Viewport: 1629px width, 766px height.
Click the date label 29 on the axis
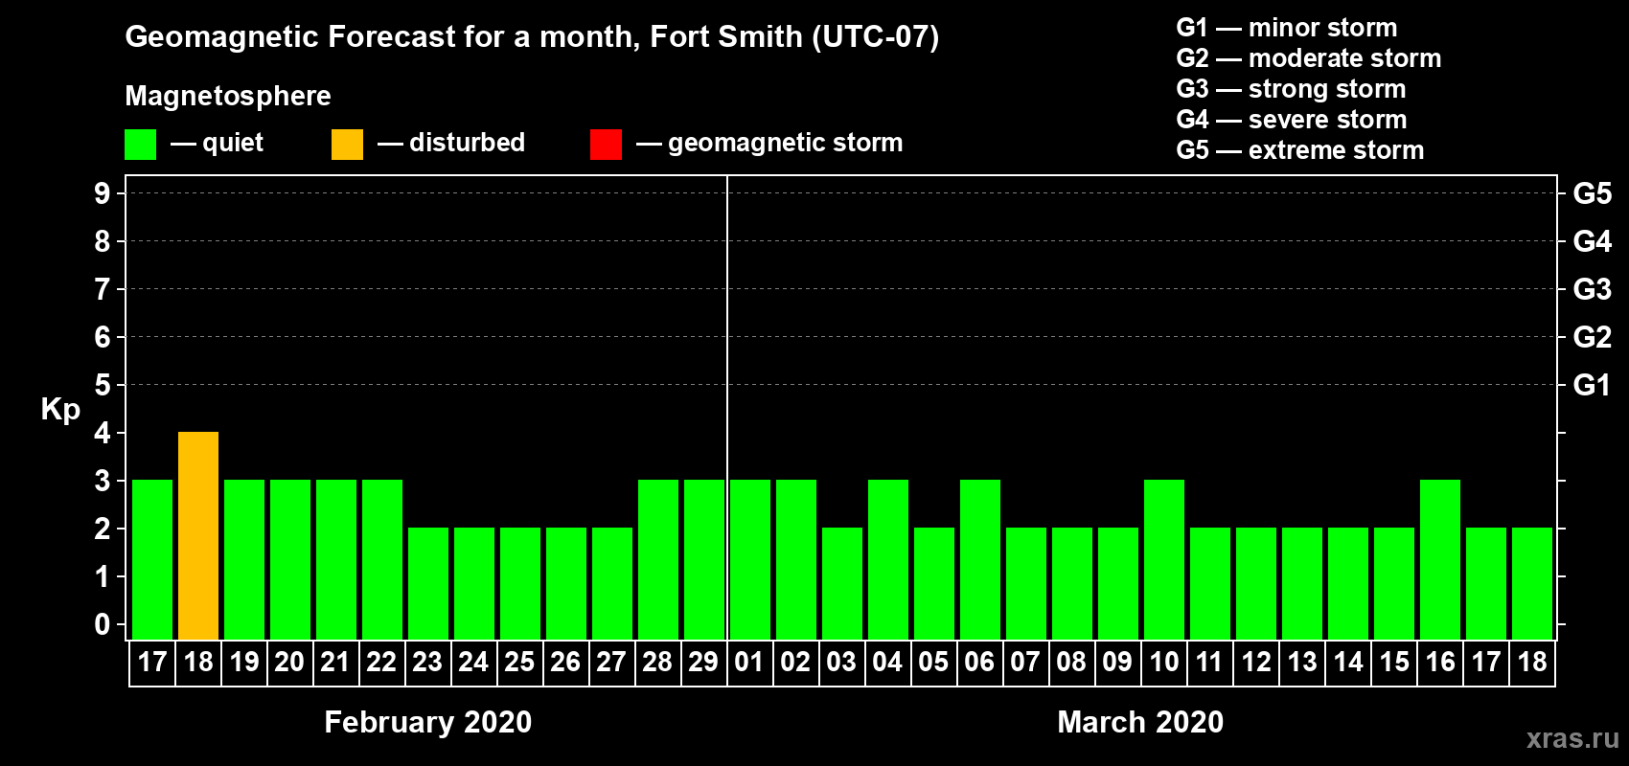[703, 662]
